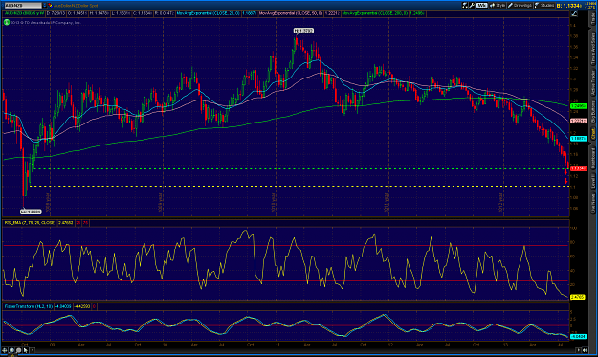Open the Dashboard sidebar tab
Image resolution: width=598 pixels, height=357 pixels.
(x=593, y=158)
